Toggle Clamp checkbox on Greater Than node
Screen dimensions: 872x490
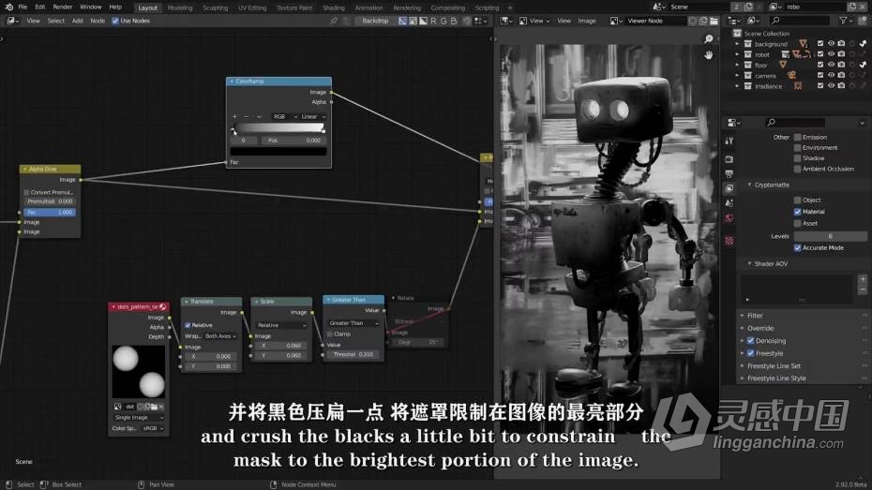(330, 334)
